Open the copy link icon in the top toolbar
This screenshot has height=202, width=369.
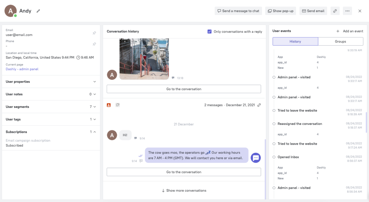click(335, 11)
